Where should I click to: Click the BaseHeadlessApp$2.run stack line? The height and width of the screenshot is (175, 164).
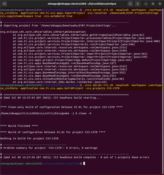coord(64,63)
